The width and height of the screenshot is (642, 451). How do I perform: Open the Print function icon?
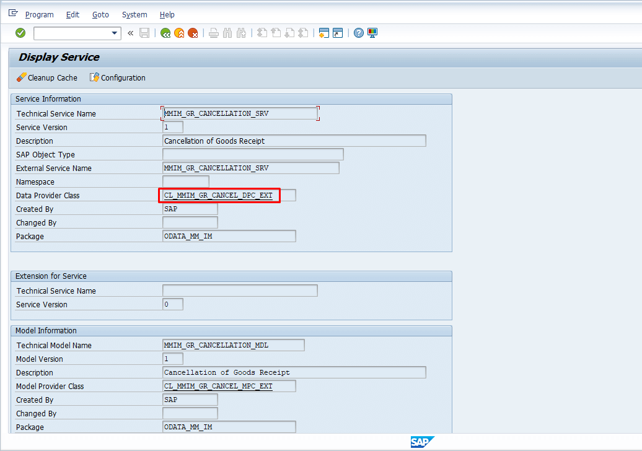click(213, 33)
